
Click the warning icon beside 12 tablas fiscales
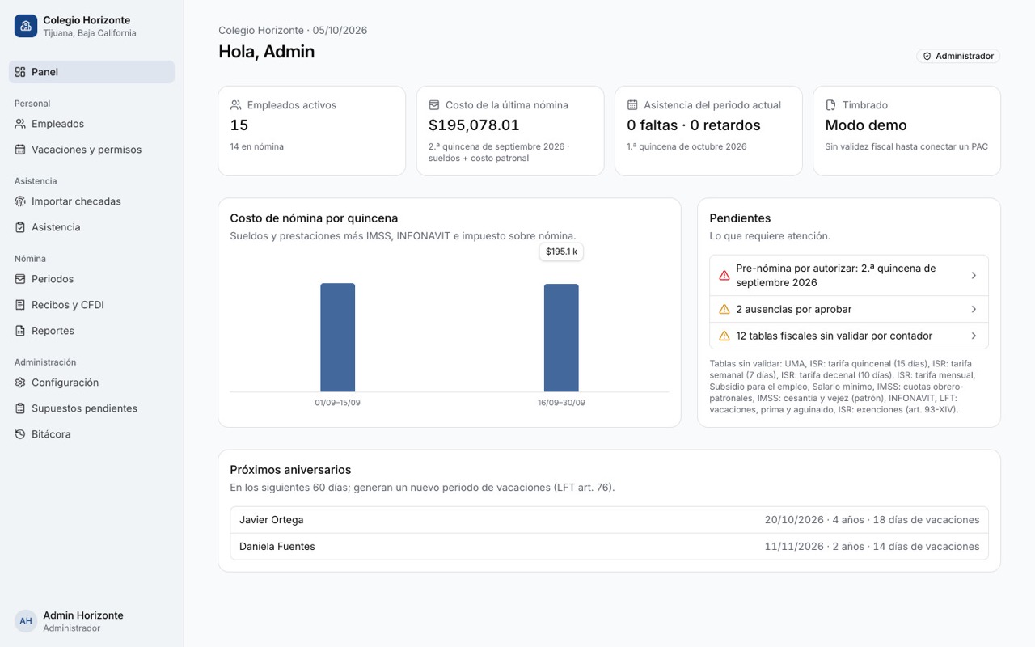pos(724,336)
